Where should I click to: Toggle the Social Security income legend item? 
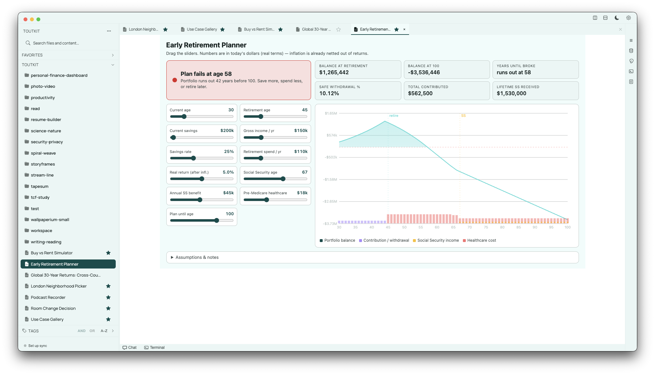(436, 240)
